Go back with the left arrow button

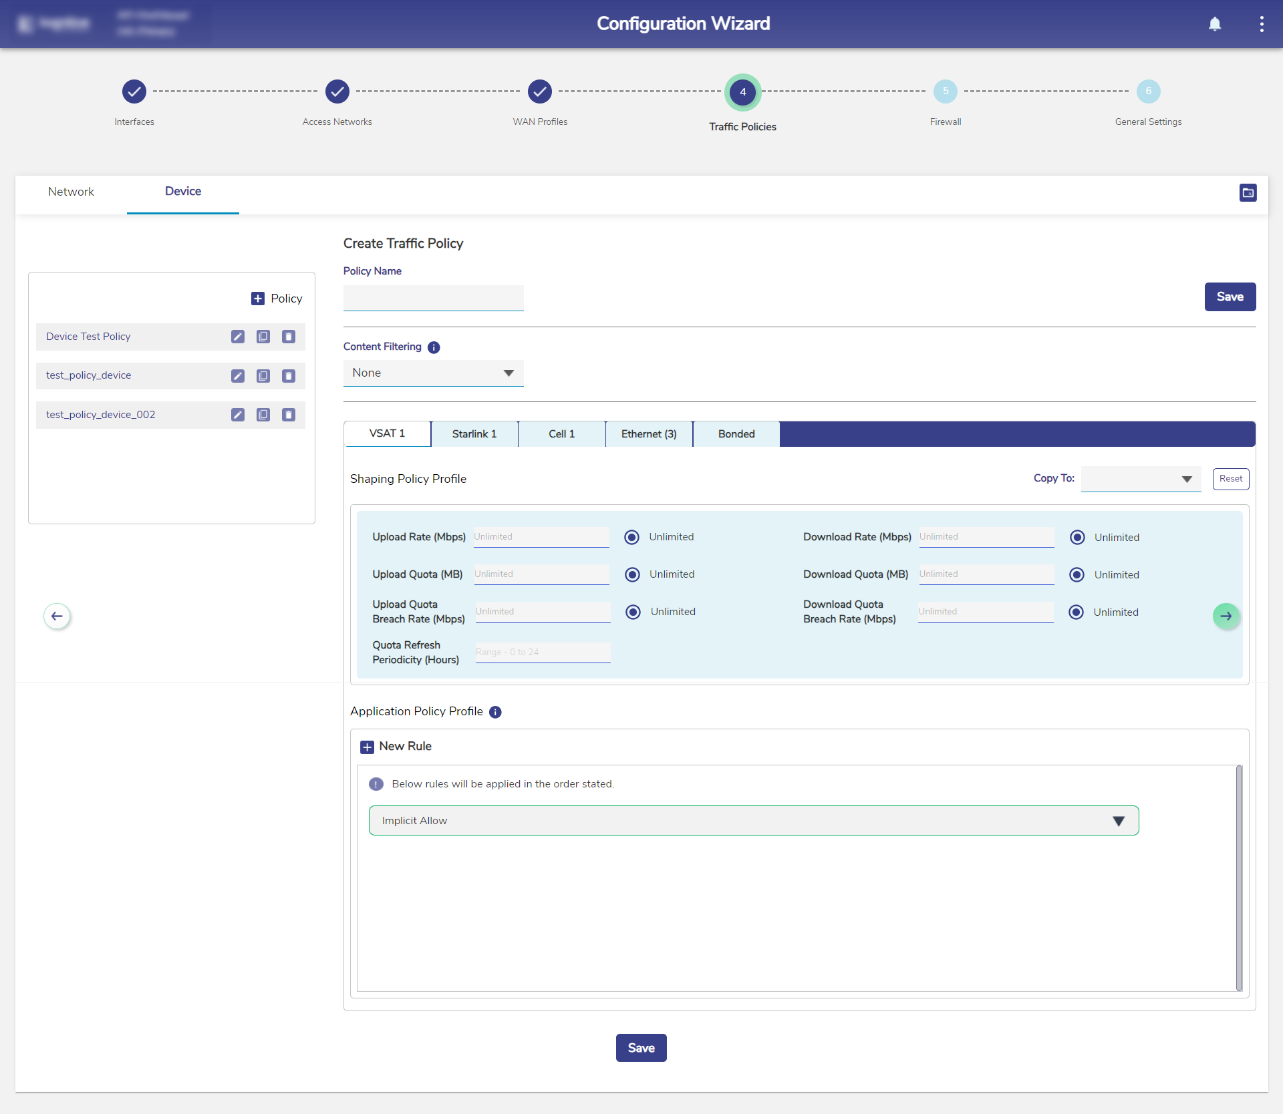(x=57, y=616)
